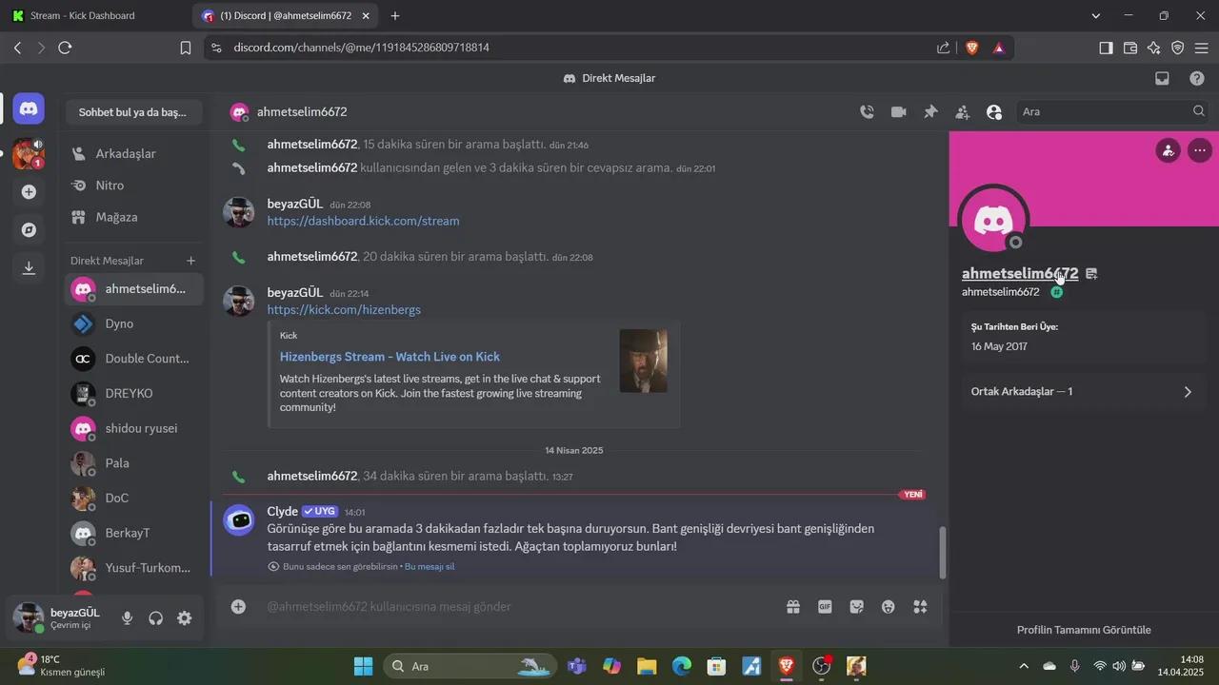Start a voice call with ahmetselim6672
This screenshot has width=1219, height=685.
point(867,112)
